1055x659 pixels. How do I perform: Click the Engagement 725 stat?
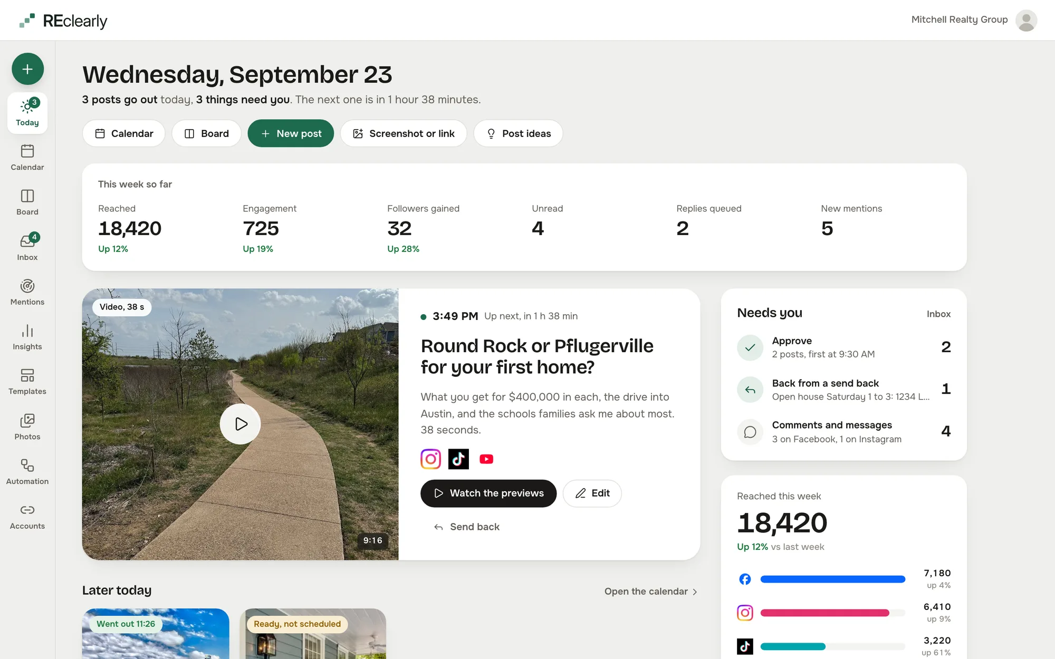coord(270,229)
